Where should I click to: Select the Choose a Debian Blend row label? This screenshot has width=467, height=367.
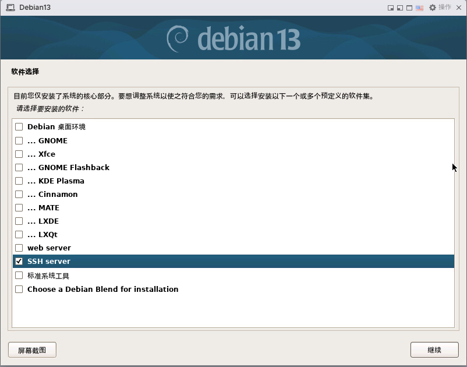pos(102,290)
